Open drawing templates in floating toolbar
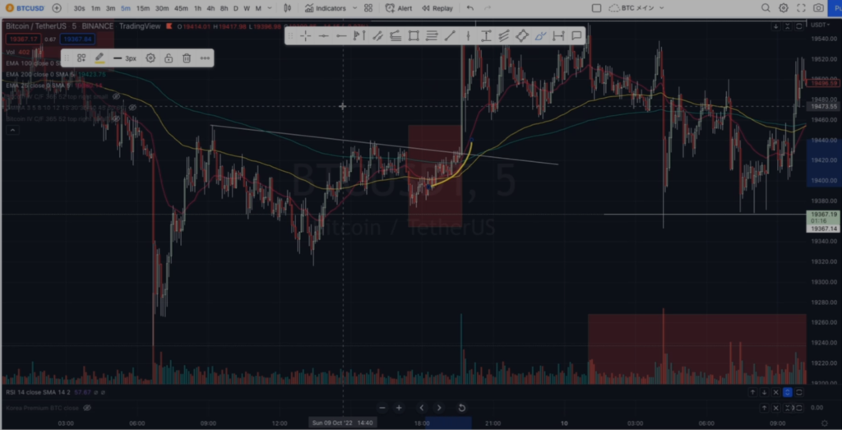 (81, 58)
